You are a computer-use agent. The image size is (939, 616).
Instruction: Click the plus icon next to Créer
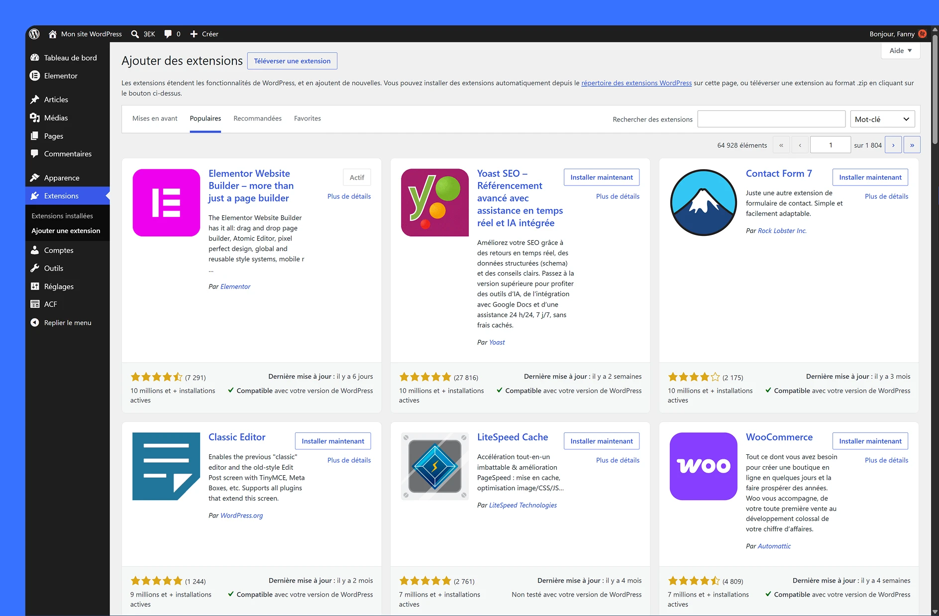[x=194, y=34]
